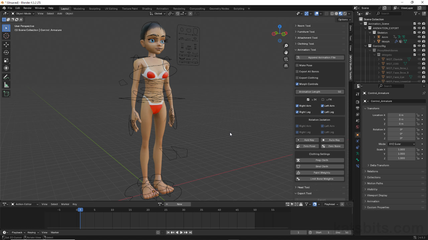428x240 pixels.
Task: Hide the Anim object using eye icon
Action: pos(419,37)
